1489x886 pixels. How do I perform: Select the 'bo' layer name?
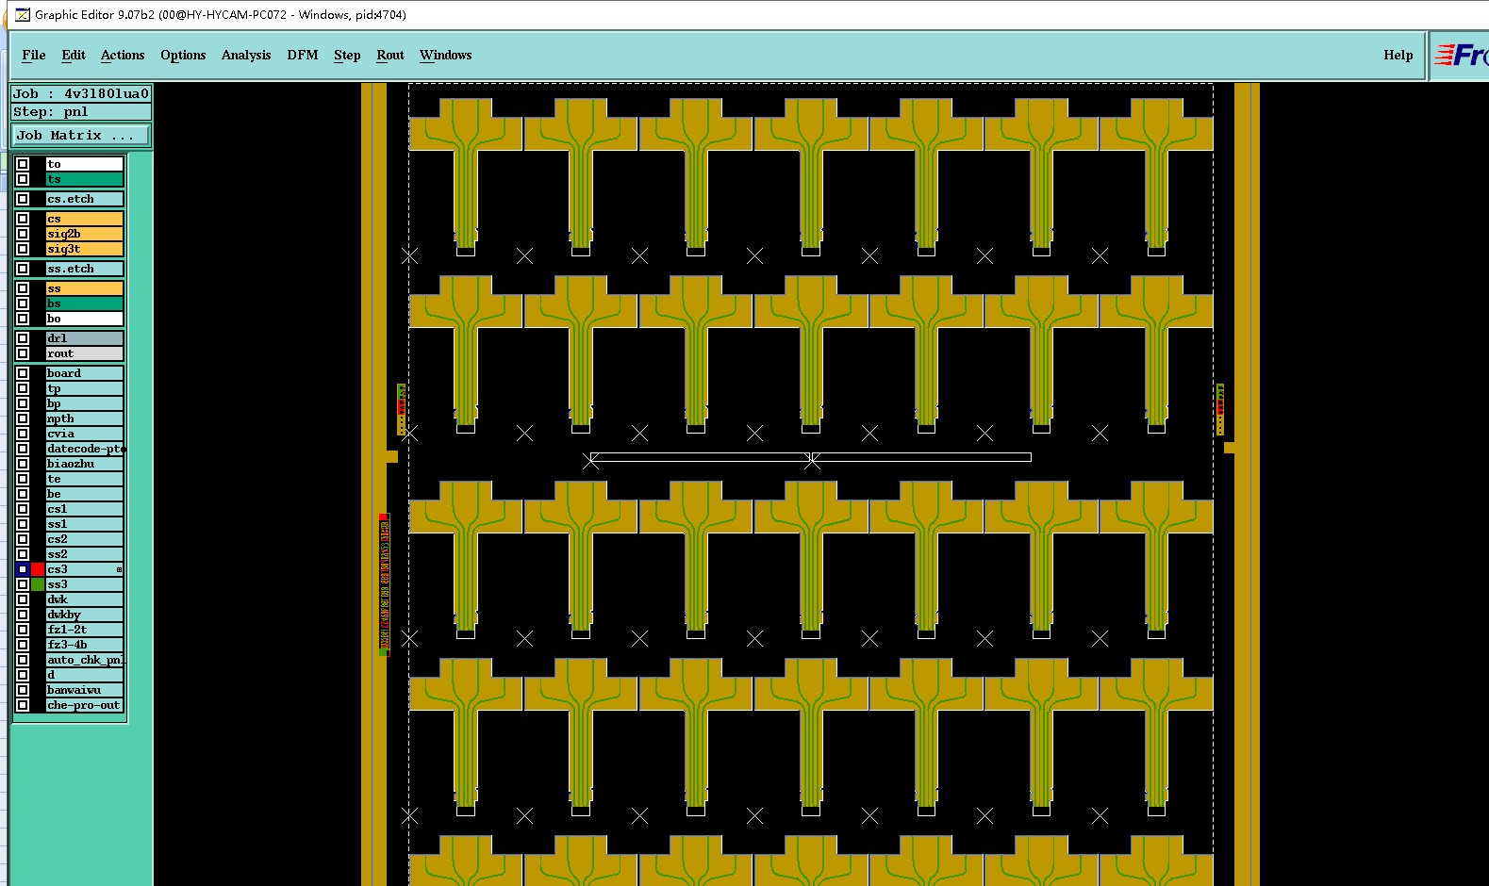click(x=85, y=319)
